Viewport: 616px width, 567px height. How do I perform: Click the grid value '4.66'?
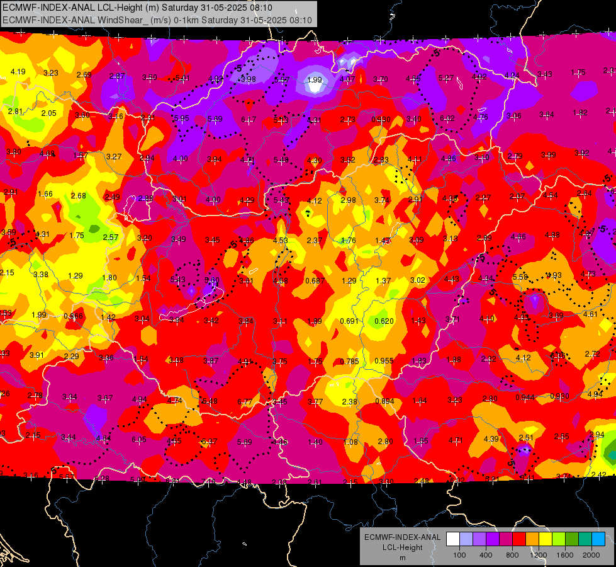tap(518, 236)
